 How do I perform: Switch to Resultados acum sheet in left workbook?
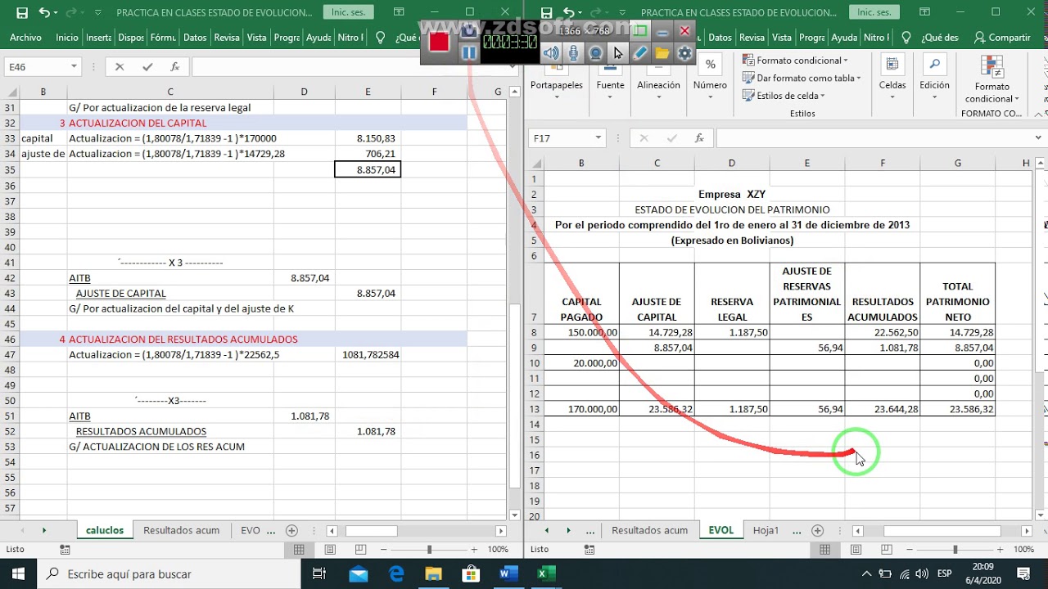coord(181,530)
